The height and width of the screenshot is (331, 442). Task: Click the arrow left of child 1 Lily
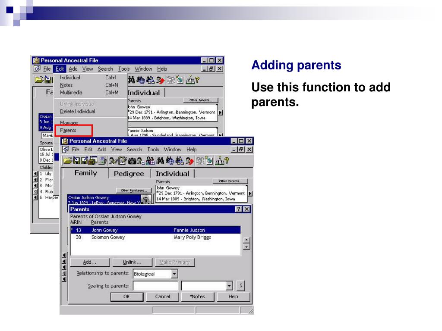click(x=35, y=174)
